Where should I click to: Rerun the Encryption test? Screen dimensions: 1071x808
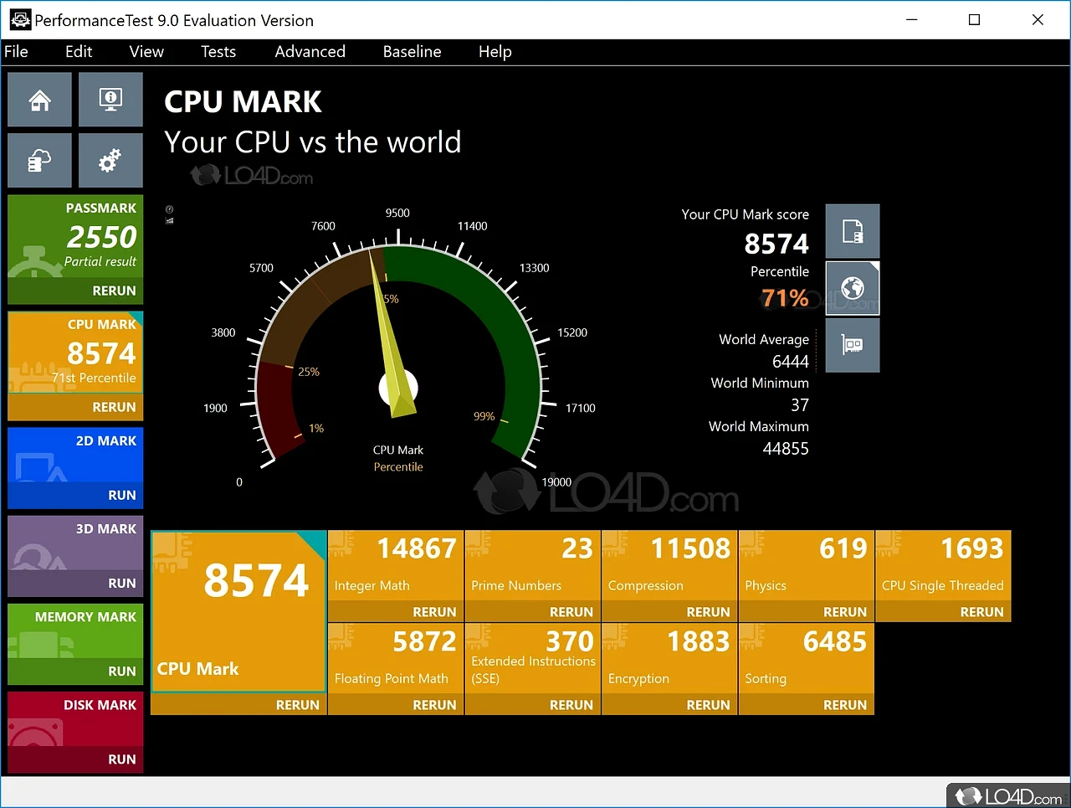point(707,705)
